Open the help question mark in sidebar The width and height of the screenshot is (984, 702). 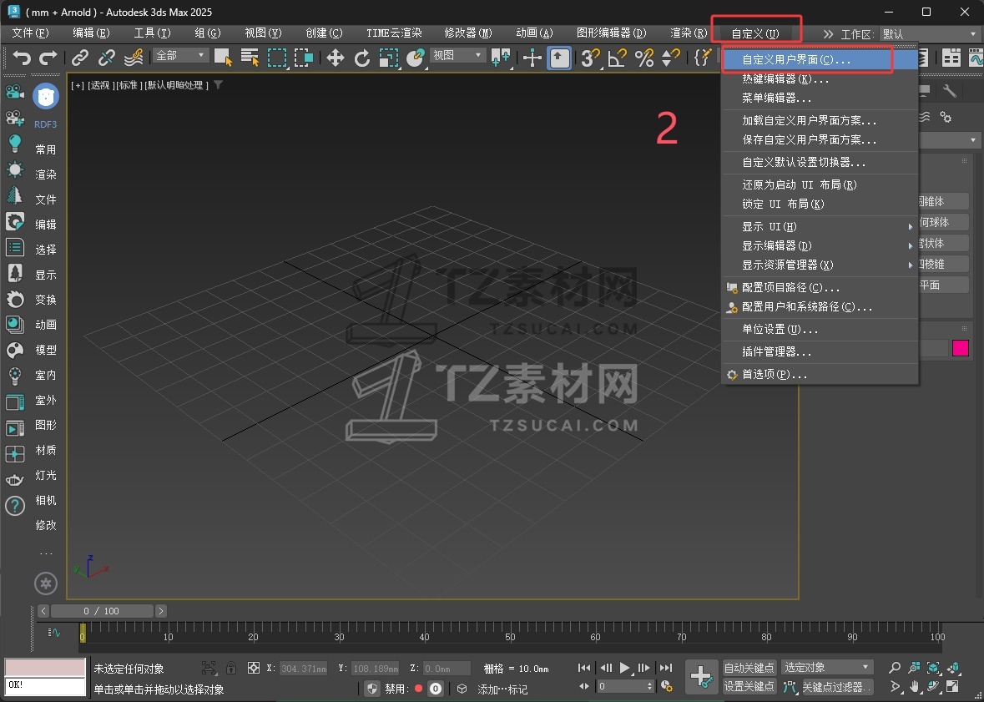pos(15,505)
